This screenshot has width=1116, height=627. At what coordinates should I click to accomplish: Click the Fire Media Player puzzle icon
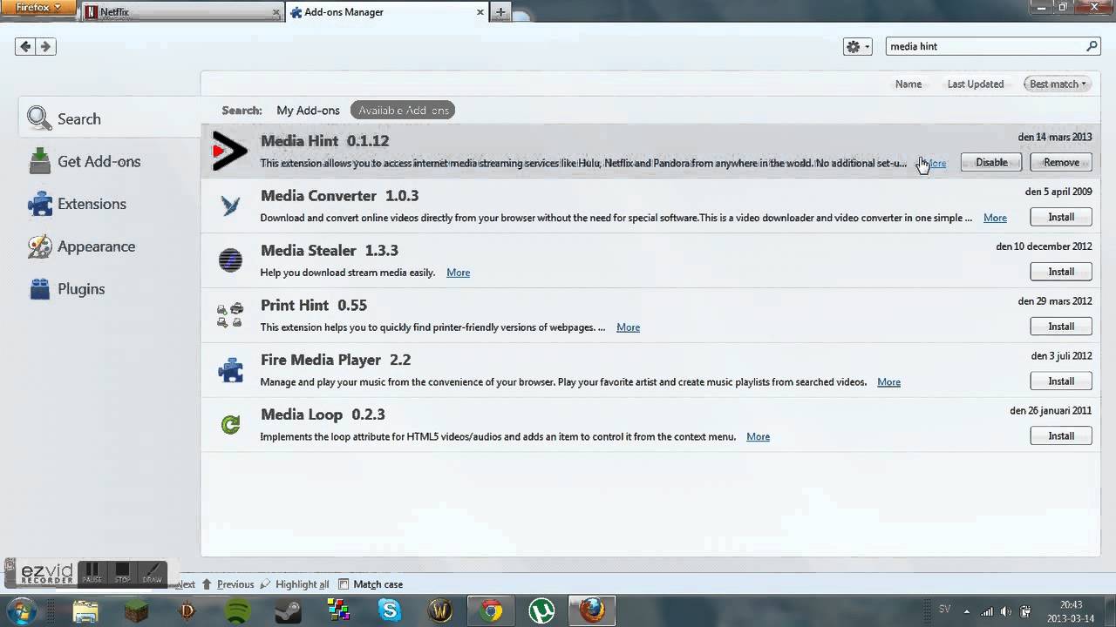pyautogui.click(x=230, y=370)
